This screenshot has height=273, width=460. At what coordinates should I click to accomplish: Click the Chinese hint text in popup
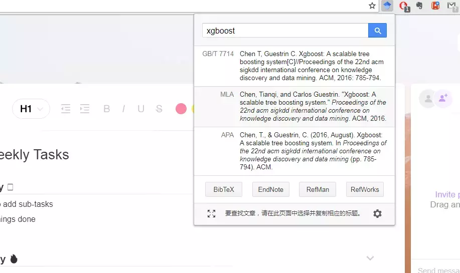tap(293, 213)
